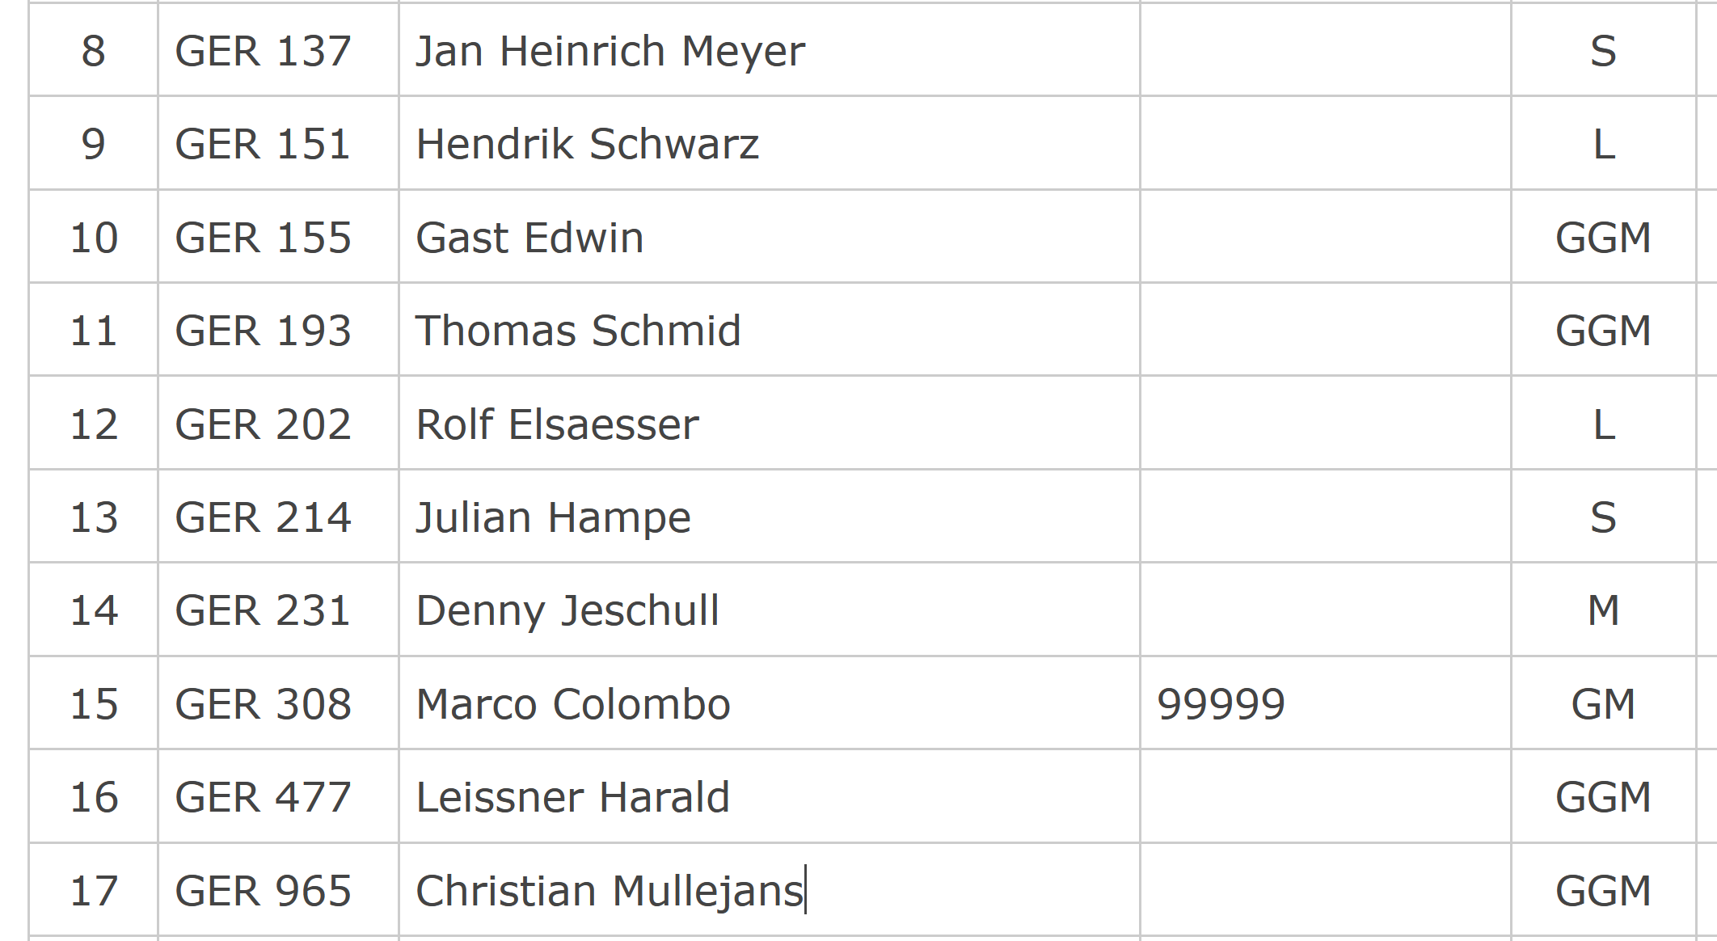Click the GM category in row 15
1717x941 pixels.
pyautogui.click(x=1603, y=704)
